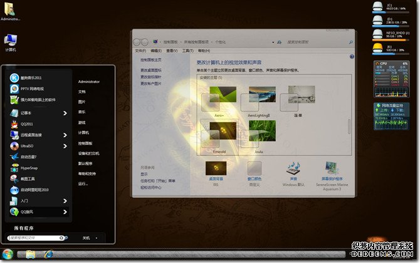Click the Internet Explorer taskbar icon
The image size is (420, 263).
coord(48,254)
